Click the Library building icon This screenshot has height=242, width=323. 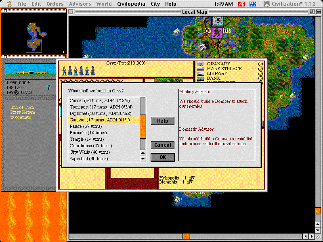click(200, 73)
